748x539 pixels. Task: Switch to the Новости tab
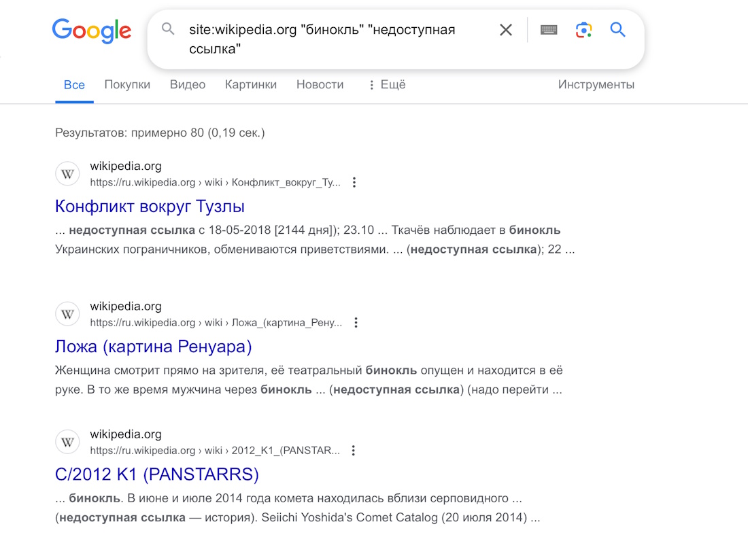(x=320, y=84)
